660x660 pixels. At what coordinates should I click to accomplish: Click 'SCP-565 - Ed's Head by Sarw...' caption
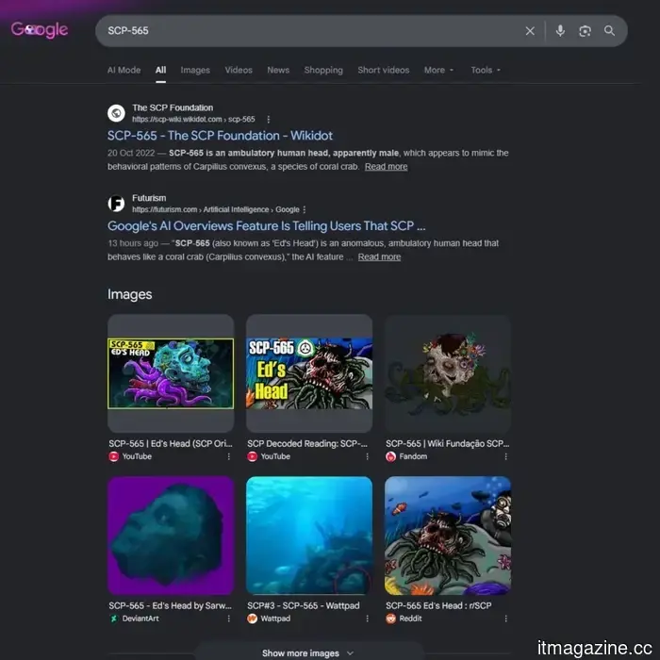point(170,605)
